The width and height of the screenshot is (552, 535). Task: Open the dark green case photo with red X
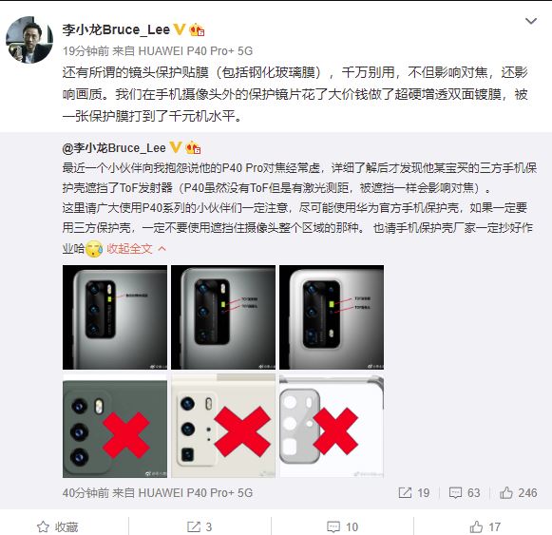coord(115,426)
